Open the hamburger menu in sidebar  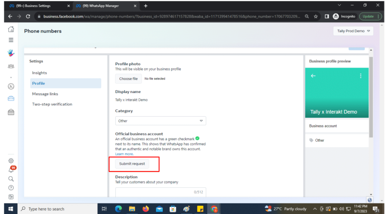pyautogui.click(x=11, y=40)
